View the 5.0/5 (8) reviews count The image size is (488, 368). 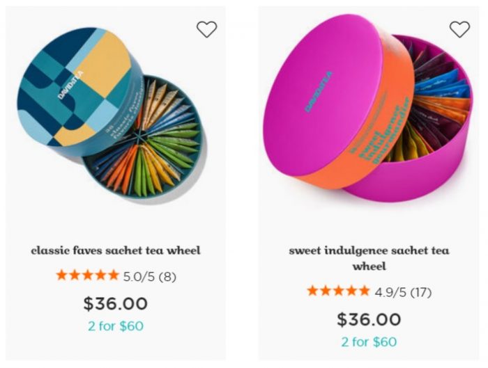(x=150, y=276)
